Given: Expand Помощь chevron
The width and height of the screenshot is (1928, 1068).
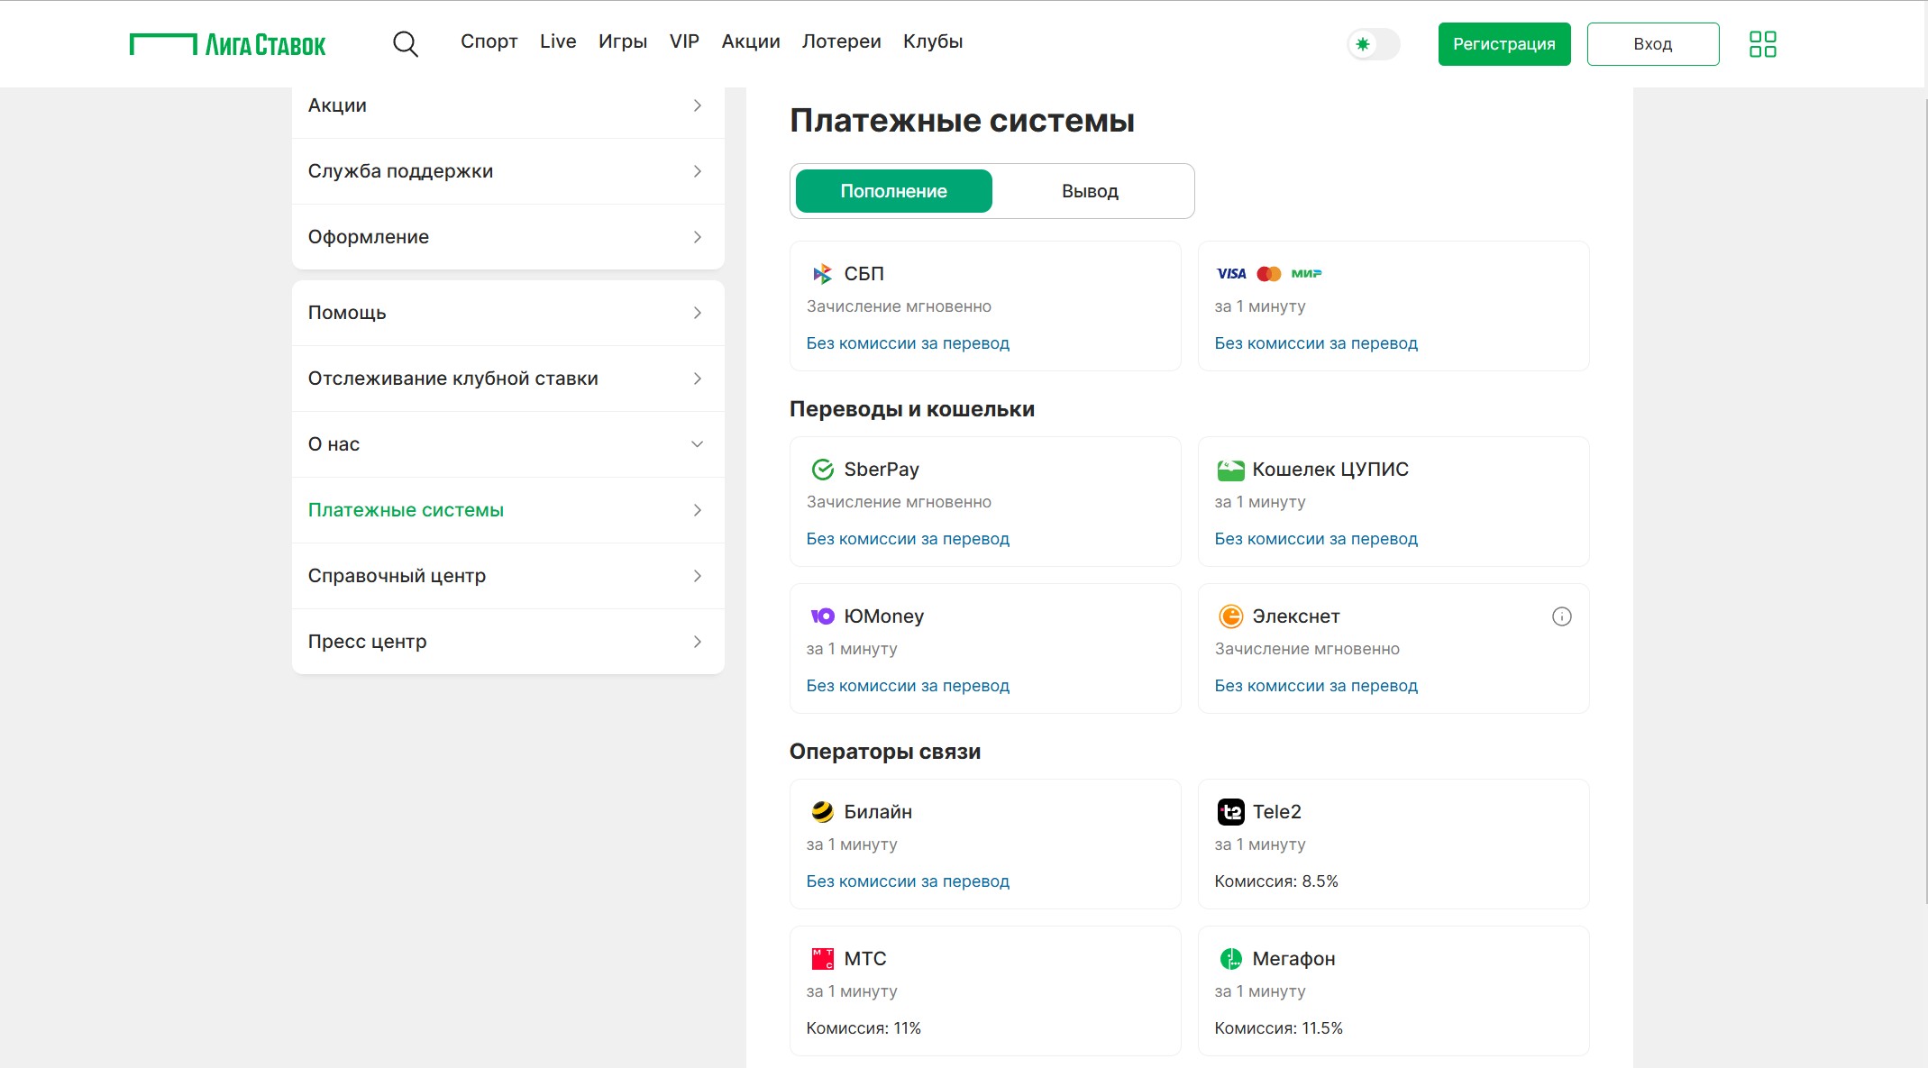Looking at the screenshot, I should 697,313.
